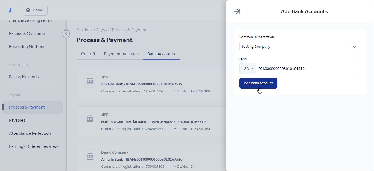The width and height of the screenshot is (374, 171).
Task: Click the panel-close arrow icon beside Add Bank Accounts
Action: pos(237,11)
